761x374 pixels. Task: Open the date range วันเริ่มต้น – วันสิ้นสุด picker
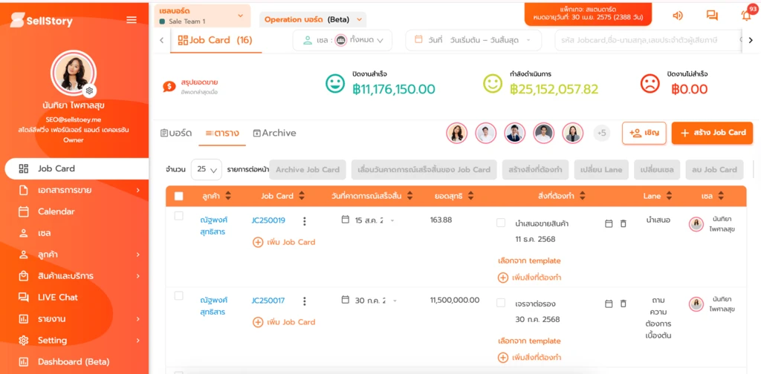click(x=473, y=40)
